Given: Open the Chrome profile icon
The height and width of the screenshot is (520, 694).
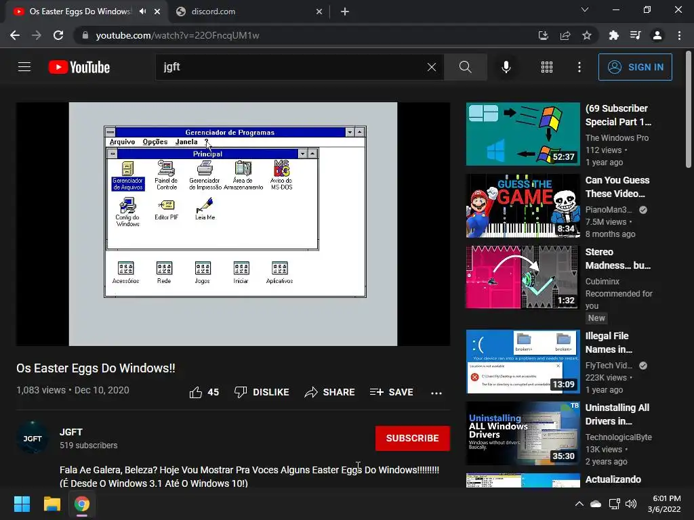Looking at the screenshot, I should (x=657, y=35).
